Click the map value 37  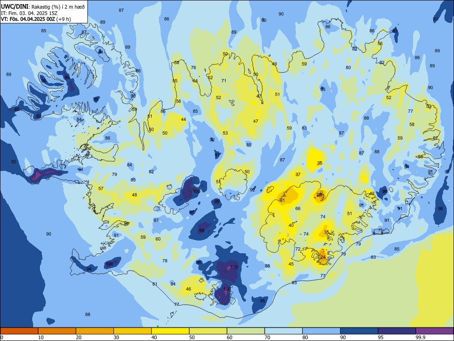point(298,174)
